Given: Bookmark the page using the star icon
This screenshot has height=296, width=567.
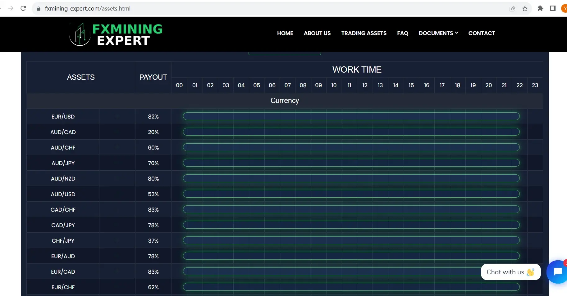Looking at the screenshot, I should click(x=525, y=8).
